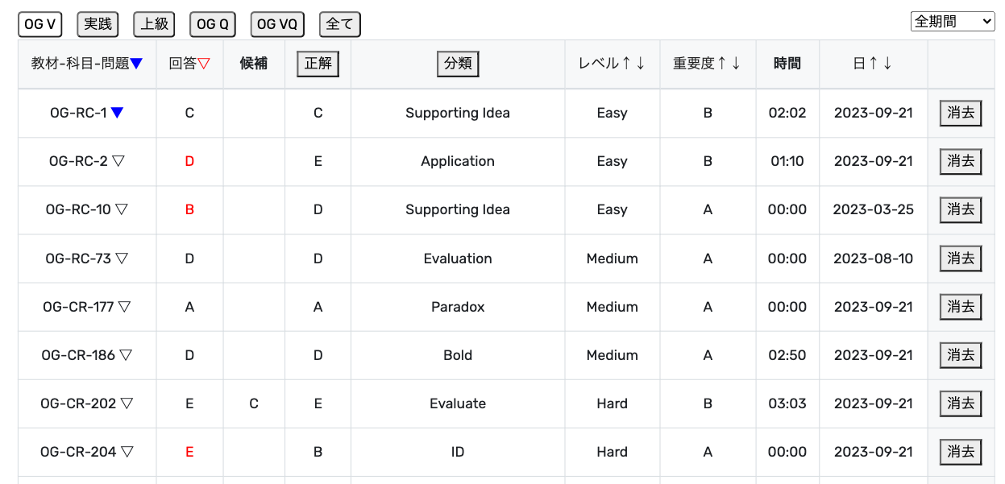Expand the OG-RC-1 row blue triangle
This screenshot has width=1005, height=484.
pos(118,114)
